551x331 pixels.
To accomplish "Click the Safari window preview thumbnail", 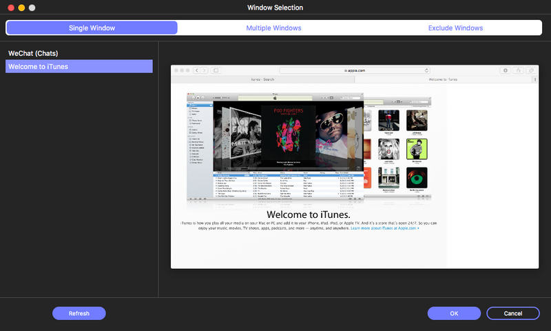I will pos(355,167).
